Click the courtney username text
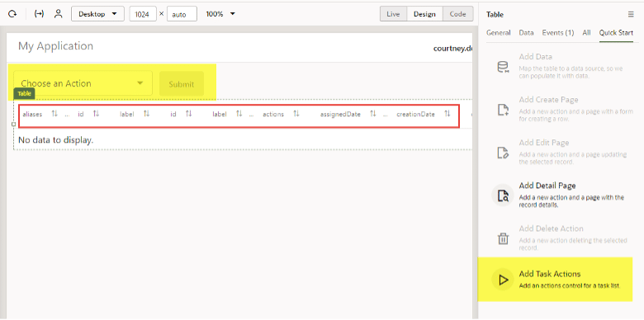The image size is (644, 320). click(453, 49)
